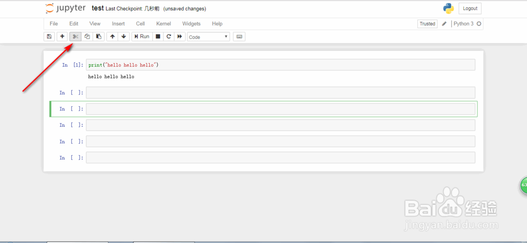Click into the print hello code cell
The width and height of the screenshot is (527, 243).
(280, 65)
